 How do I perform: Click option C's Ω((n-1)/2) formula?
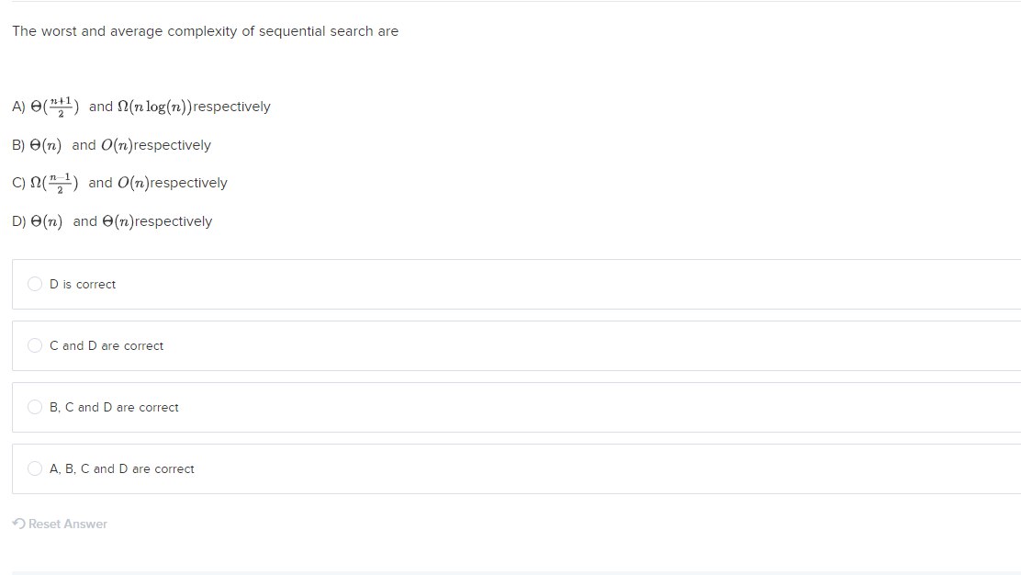coord(55,183)
